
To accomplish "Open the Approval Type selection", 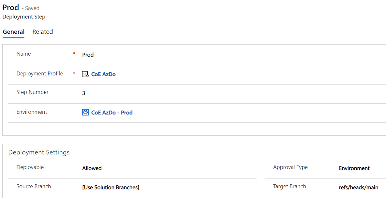I will [354, 168].
